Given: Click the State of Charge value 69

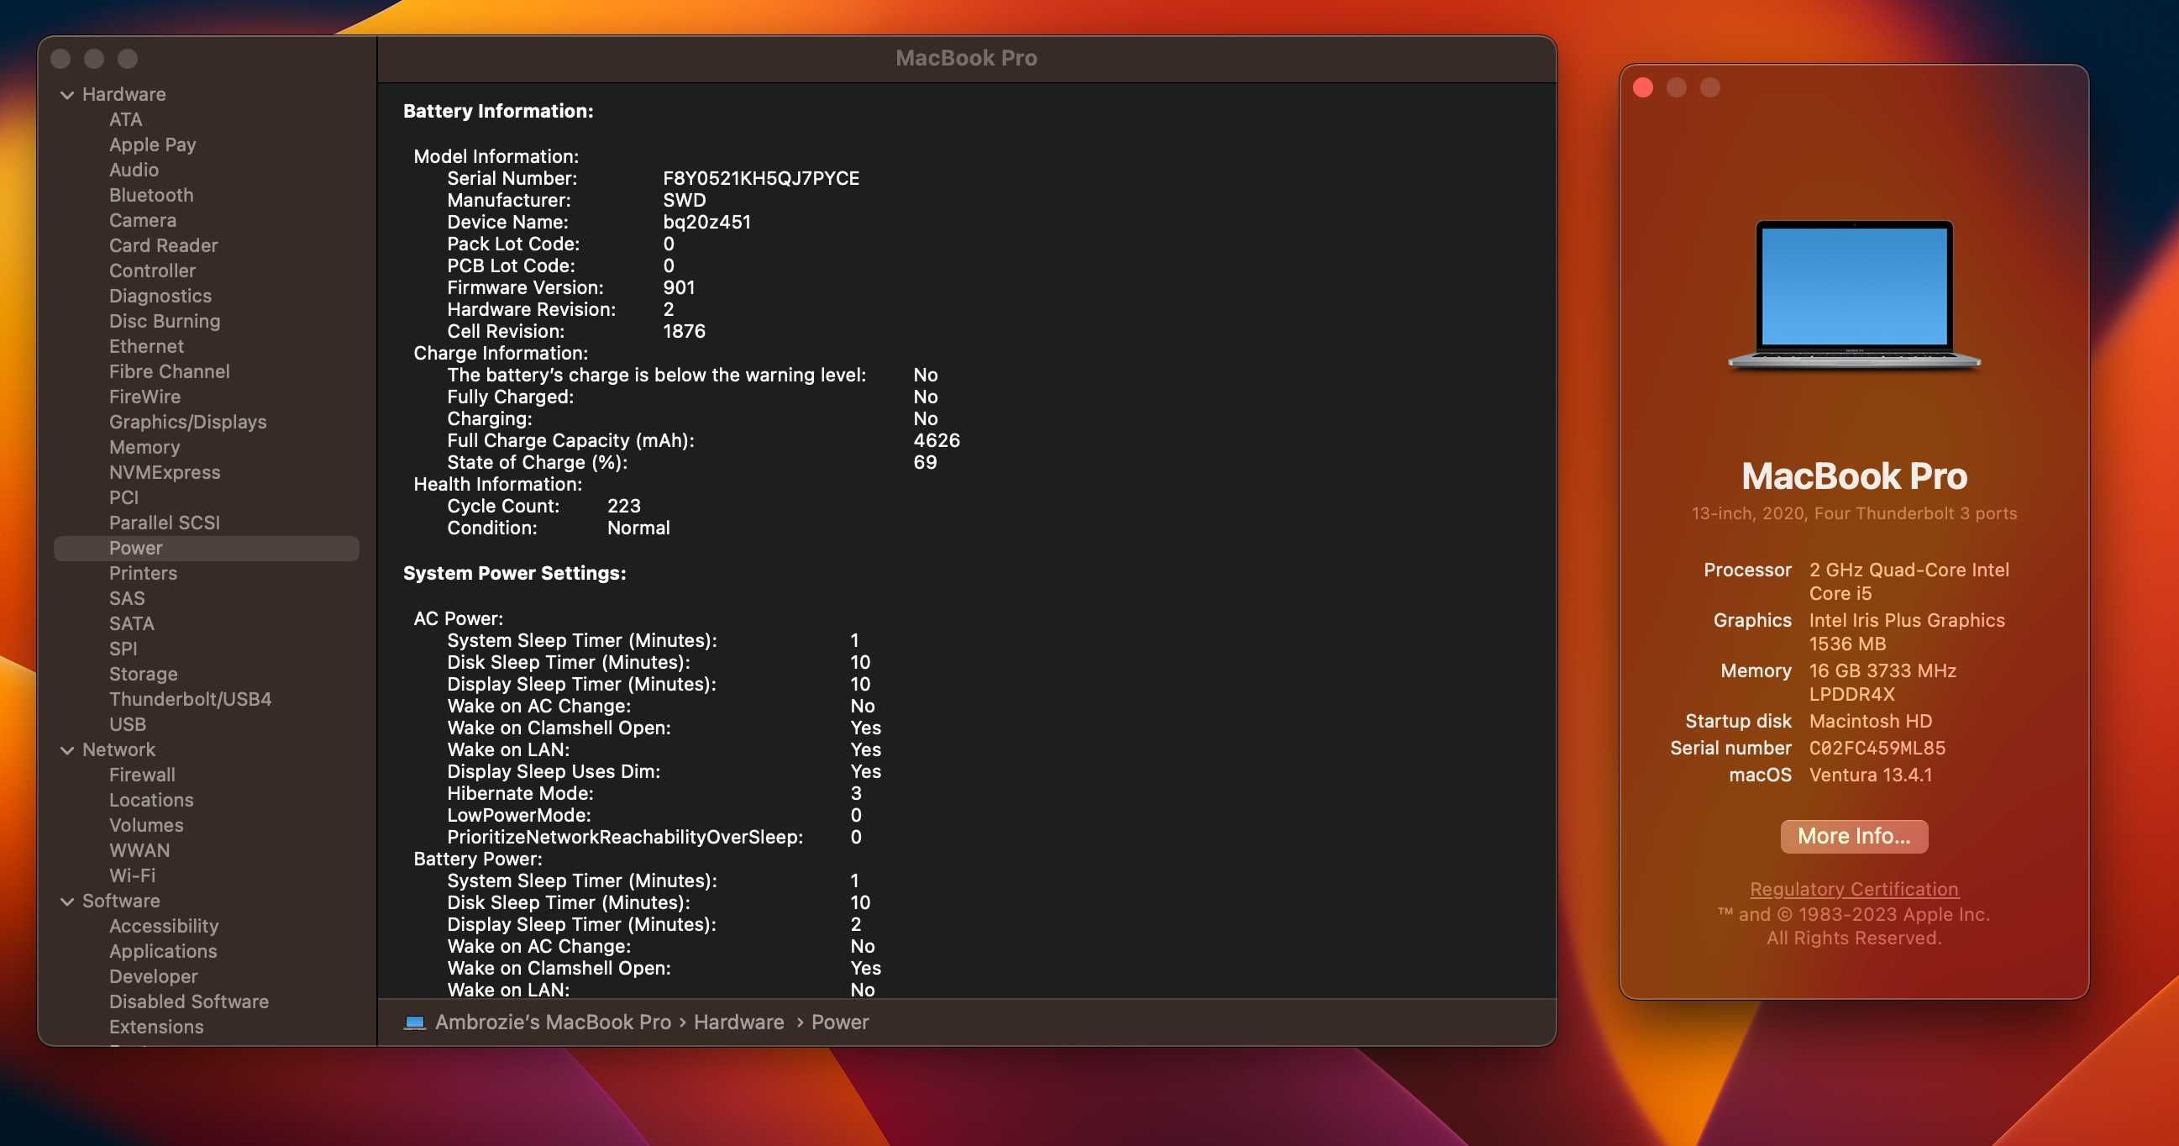Looking at the screenshot, I should click(x=925, y=463).
